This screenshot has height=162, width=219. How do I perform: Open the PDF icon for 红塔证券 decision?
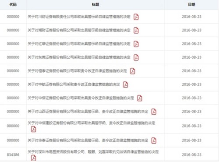pos(136,44)
